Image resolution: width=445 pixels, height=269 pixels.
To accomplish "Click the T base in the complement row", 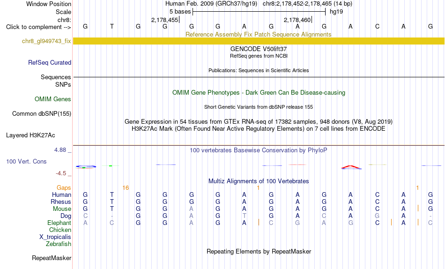I will click(x=112, y=26).
